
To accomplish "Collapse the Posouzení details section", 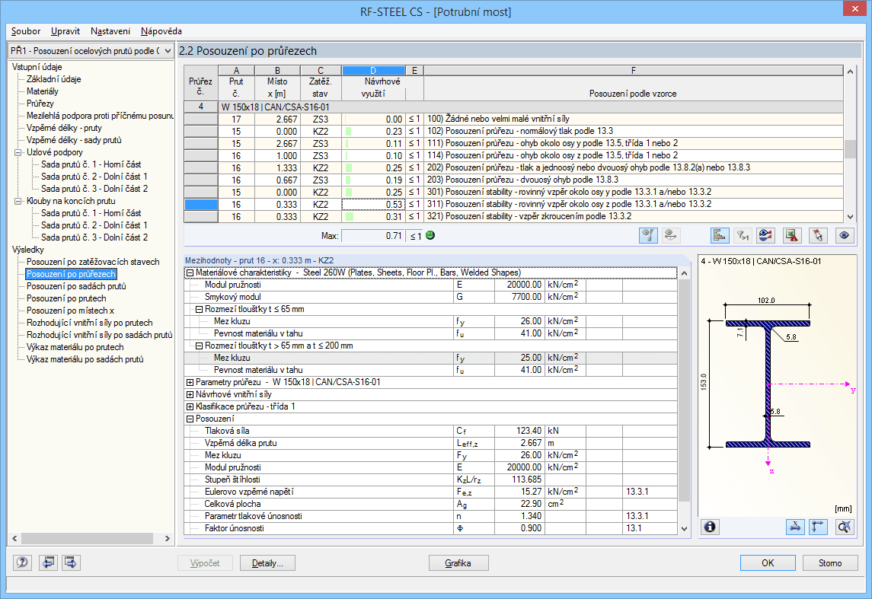I will click(190, 419).
